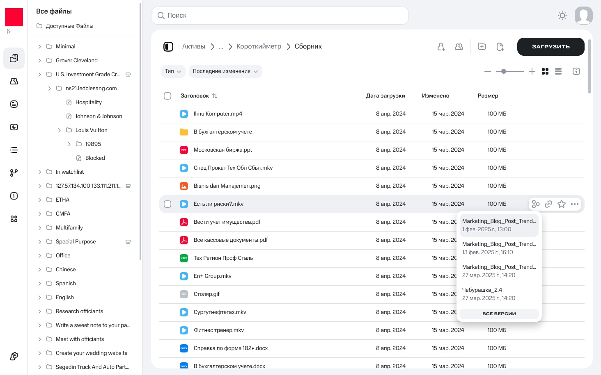The image size is (601, 375).
Task: Switch to list view layout
Action: (x=558, y=71)
